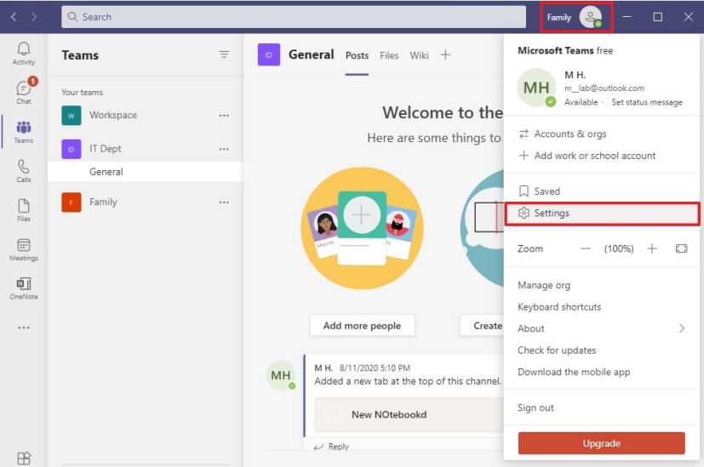Go forward with the right arrow
Image resolution: width=704 pixels, height=467 pixels.
click(x=34, y=17)
